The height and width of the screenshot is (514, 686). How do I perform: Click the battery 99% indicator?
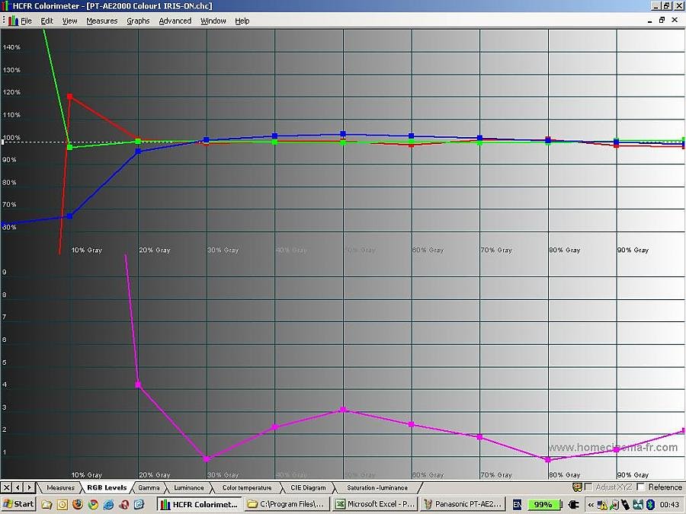pyautogui.click(x=544, y=504)
